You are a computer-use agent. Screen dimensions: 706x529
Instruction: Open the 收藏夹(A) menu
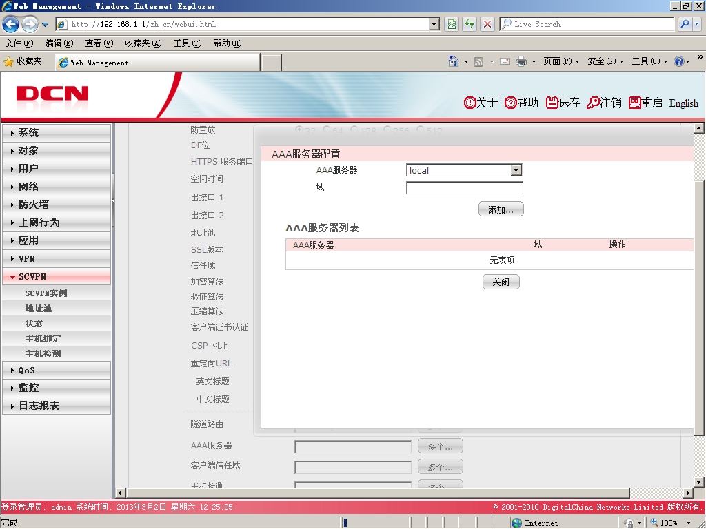coord(143,43)
